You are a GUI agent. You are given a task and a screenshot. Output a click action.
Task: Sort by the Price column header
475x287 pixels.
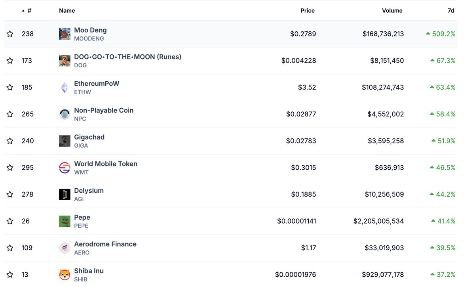(308, 11)
